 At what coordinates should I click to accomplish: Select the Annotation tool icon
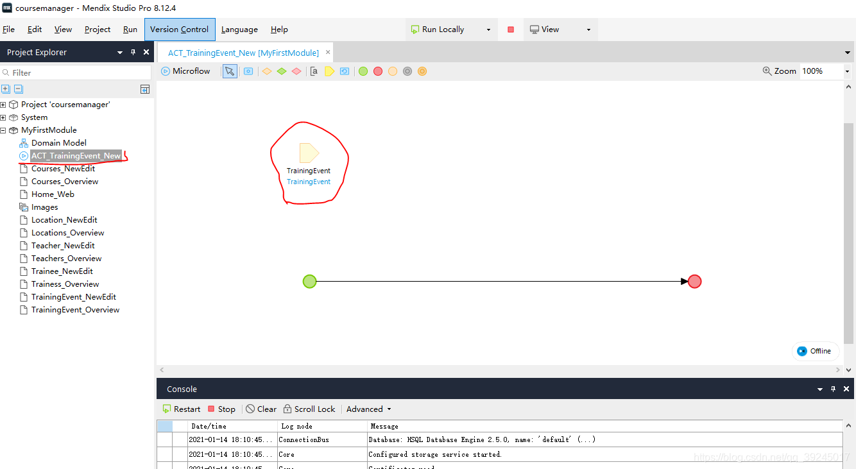tap(314, 71)
